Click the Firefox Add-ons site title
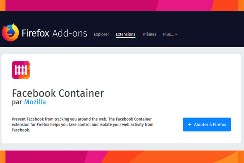This screenshot has height=163, width=244. pyautogui.click(x=54, y=33)
